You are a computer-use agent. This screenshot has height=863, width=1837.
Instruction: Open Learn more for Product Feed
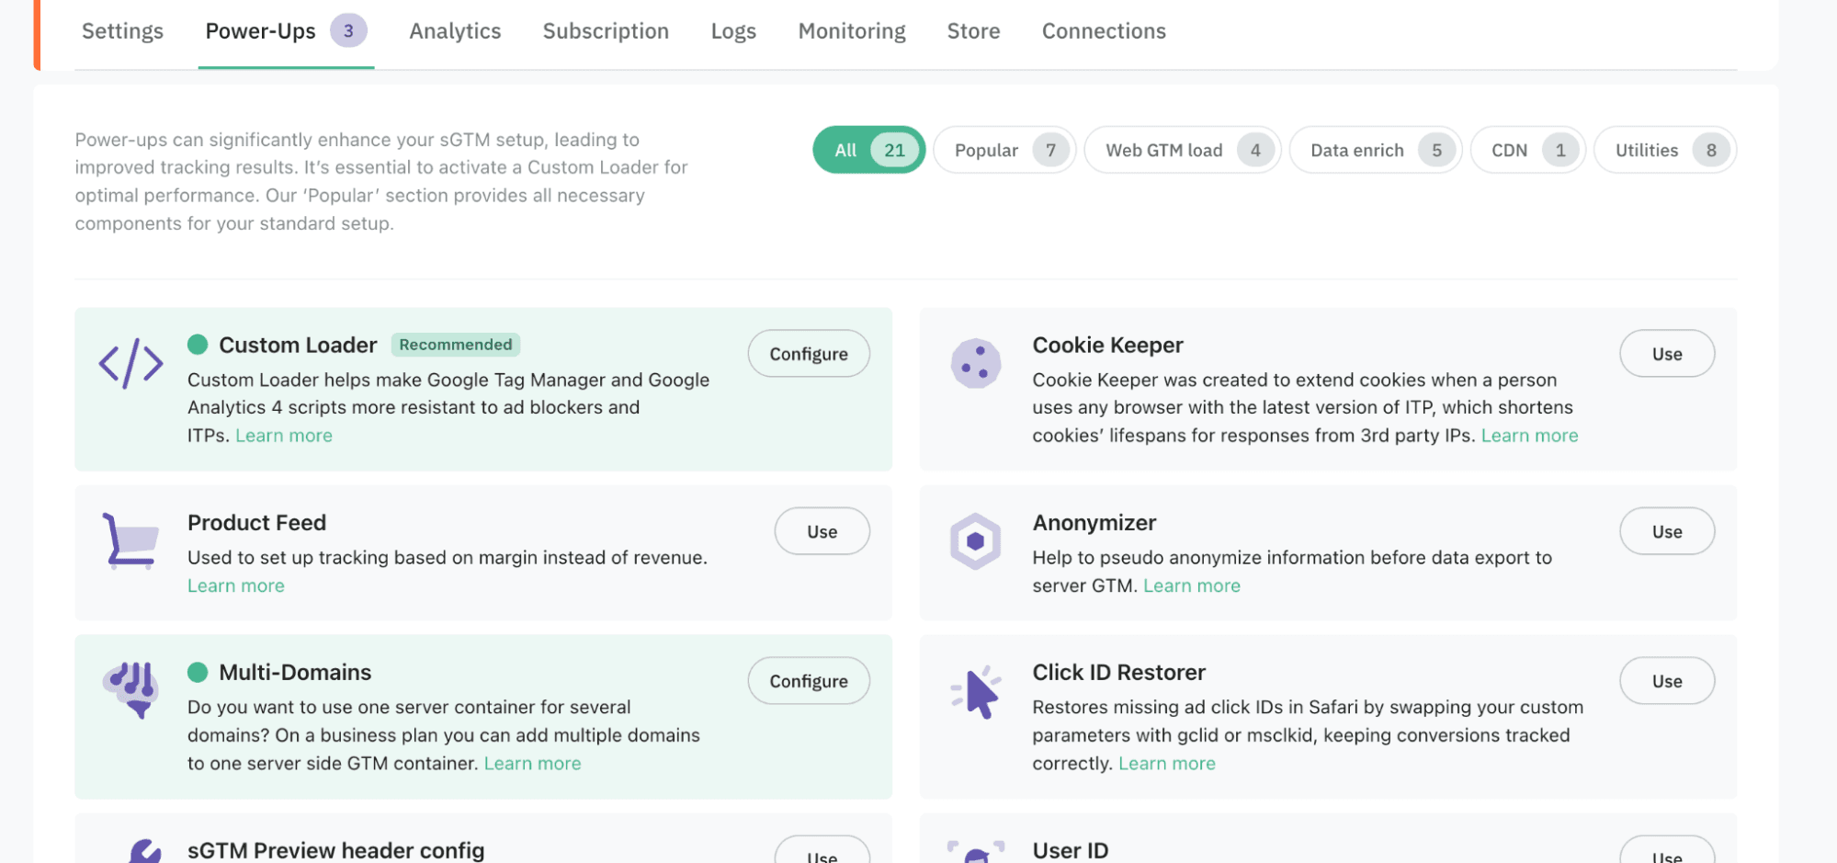(x=235, y=585)
